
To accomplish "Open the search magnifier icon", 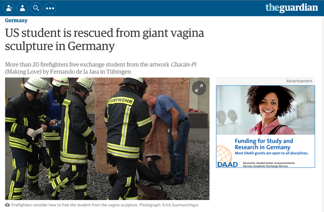I will 36,8.
